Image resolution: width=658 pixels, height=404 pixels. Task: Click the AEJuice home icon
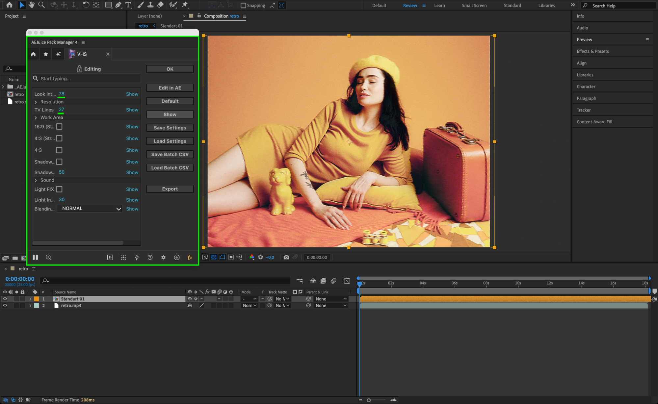pyautogui.click(x=33, y=54)
